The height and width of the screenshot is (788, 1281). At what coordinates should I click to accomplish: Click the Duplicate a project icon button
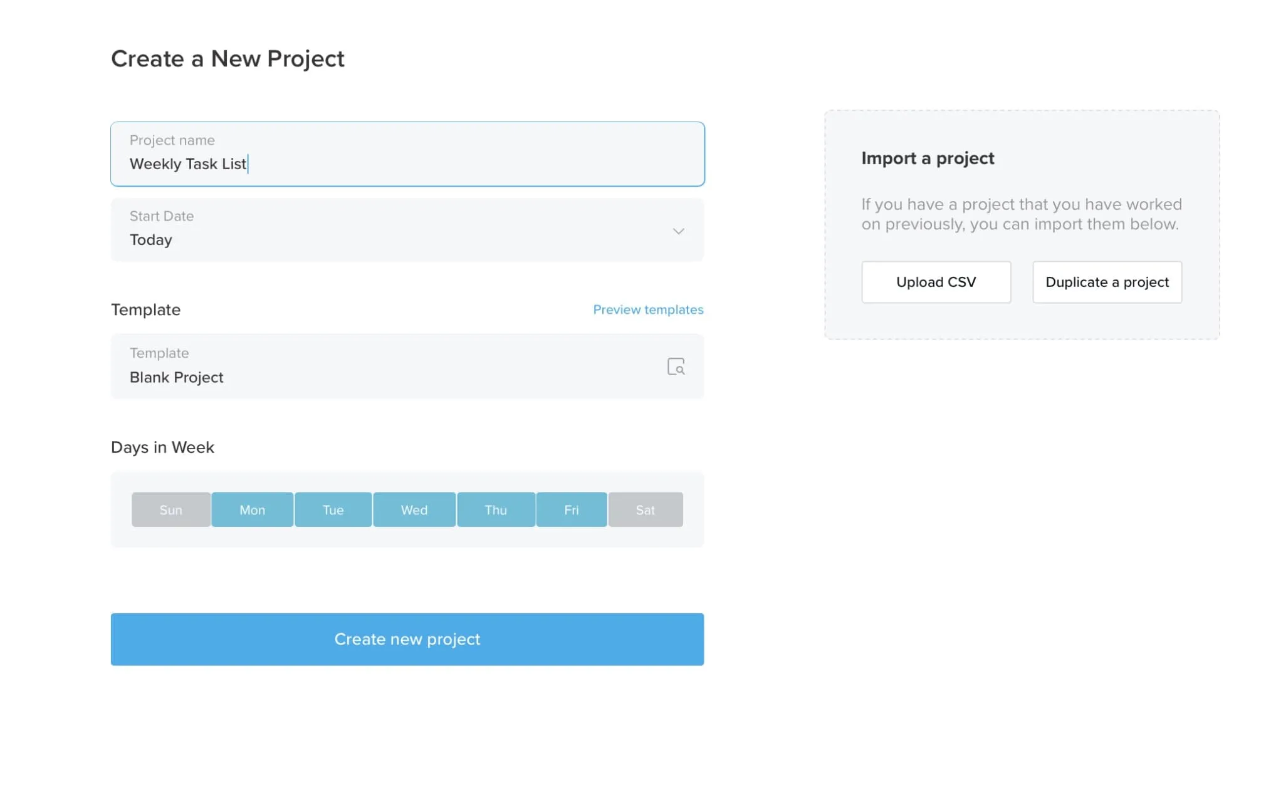tap(1107, 281)
